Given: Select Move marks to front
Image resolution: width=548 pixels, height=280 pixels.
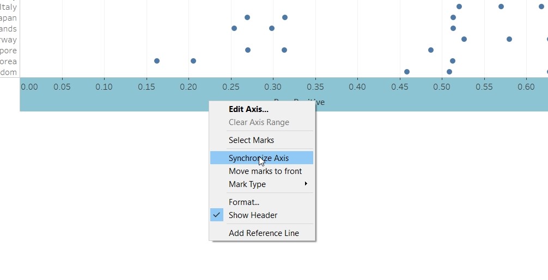Looking at the screenshot, I should point(265,171).
